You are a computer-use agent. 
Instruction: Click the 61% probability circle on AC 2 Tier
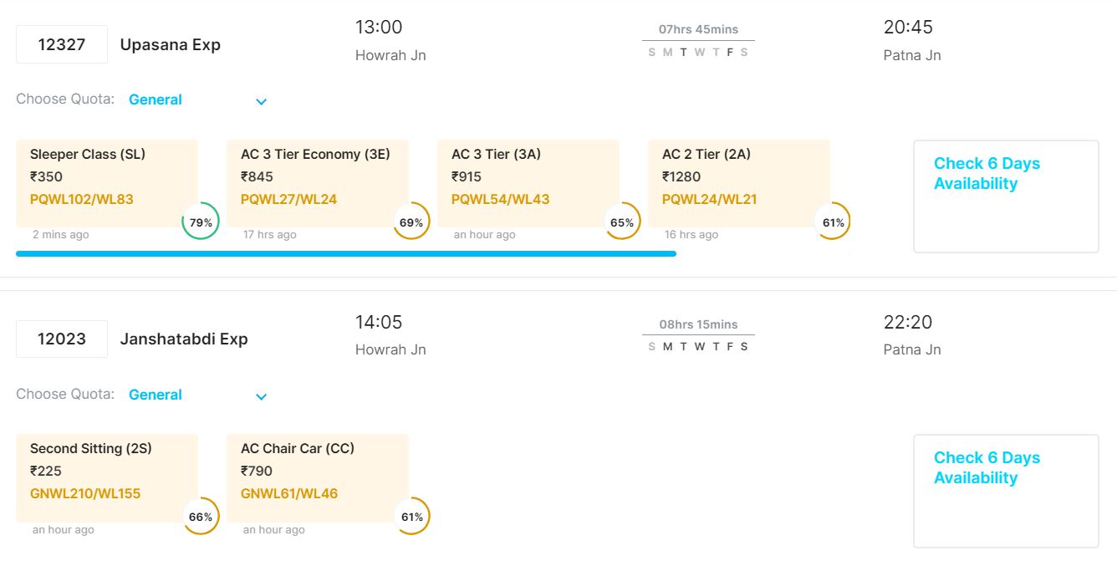coord(833,222)
